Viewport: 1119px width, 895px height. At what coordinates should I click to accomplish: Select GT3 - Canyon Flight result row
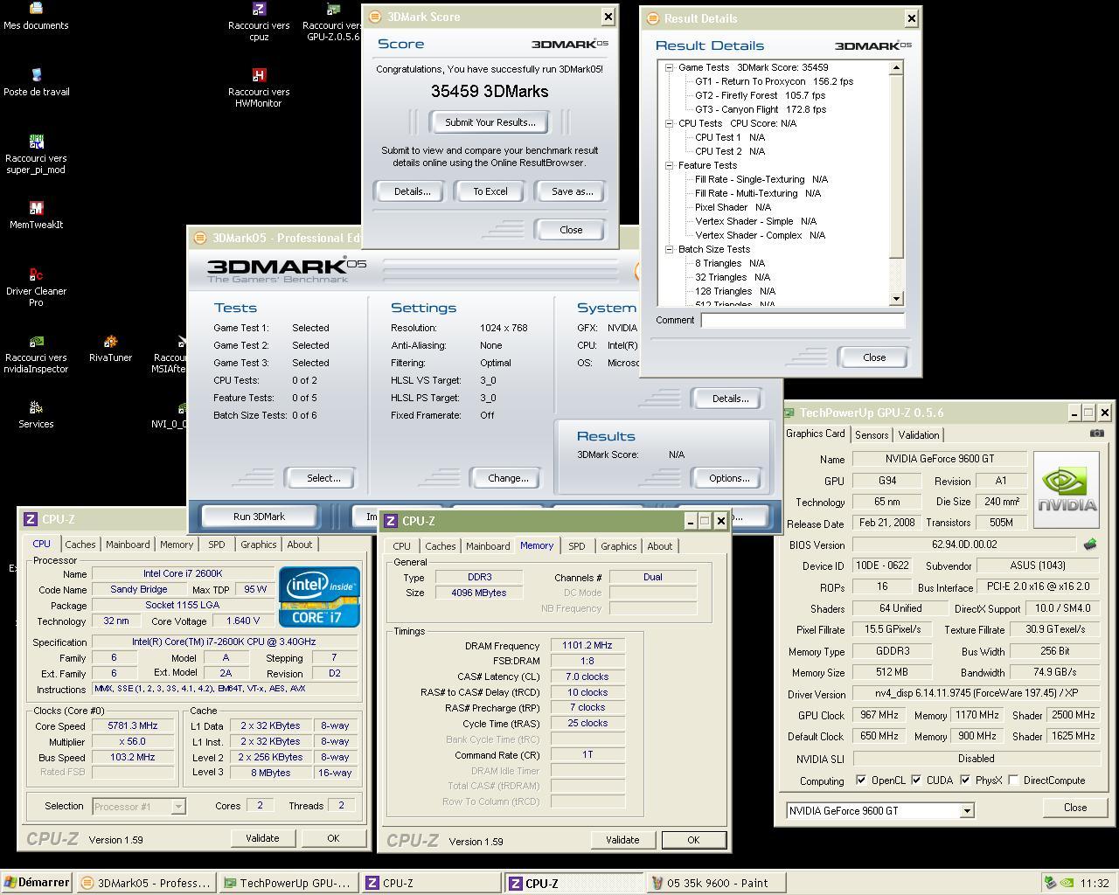pyautogui.click(x=761, y=109)
